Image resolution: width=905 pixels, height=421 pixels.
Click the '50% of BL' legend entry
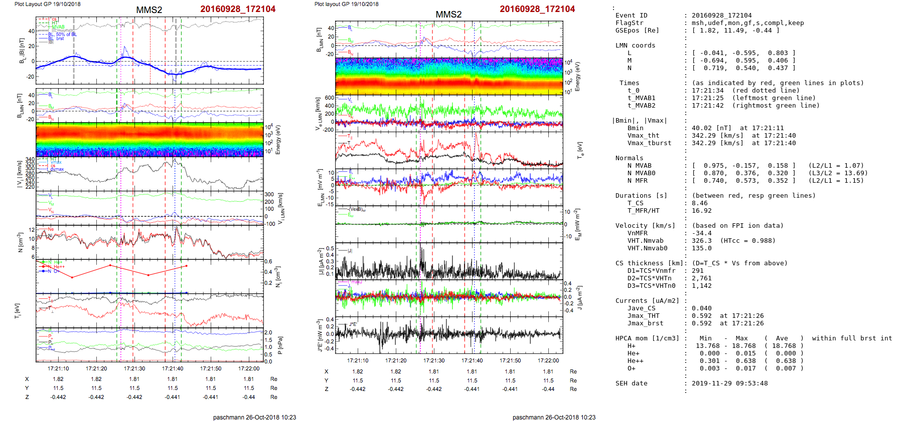coord(66,35)
